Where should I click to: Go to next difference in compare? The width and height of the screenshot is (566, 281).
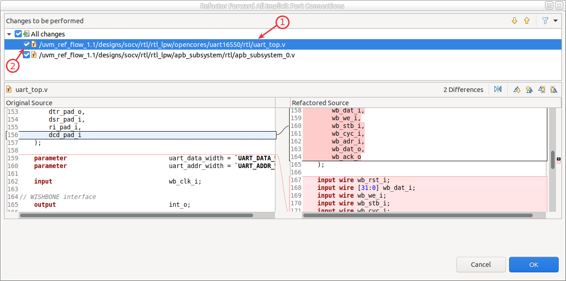coord(517,89)
